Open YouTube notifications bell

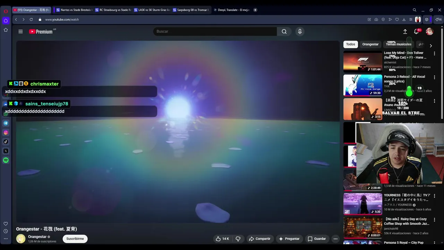tap(417, 32)
